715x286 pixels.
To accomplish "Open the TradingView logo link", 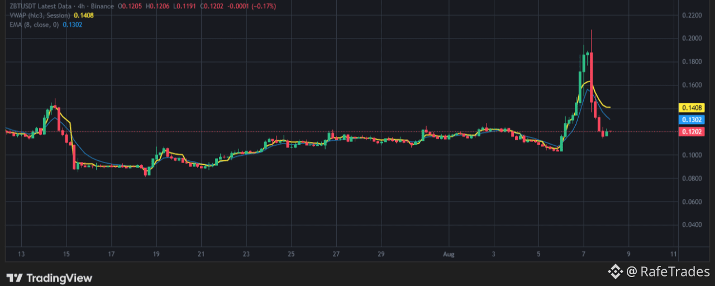I will [49, 278].
